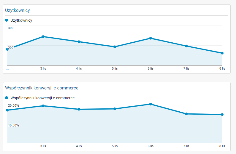Select the 6 lis peak in conversion rate chart

151,104
